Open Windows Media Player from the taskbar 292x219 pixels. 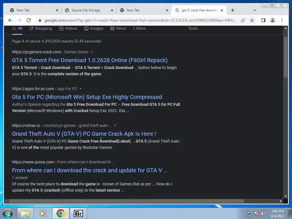point(43,213)
